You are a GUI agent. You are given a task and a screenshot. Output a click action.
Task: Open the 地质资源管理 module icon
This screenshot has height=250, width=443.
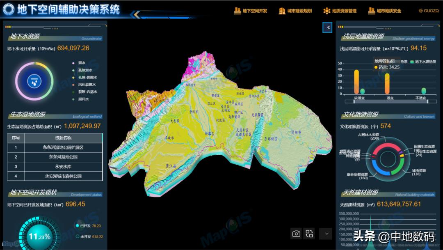326,11
